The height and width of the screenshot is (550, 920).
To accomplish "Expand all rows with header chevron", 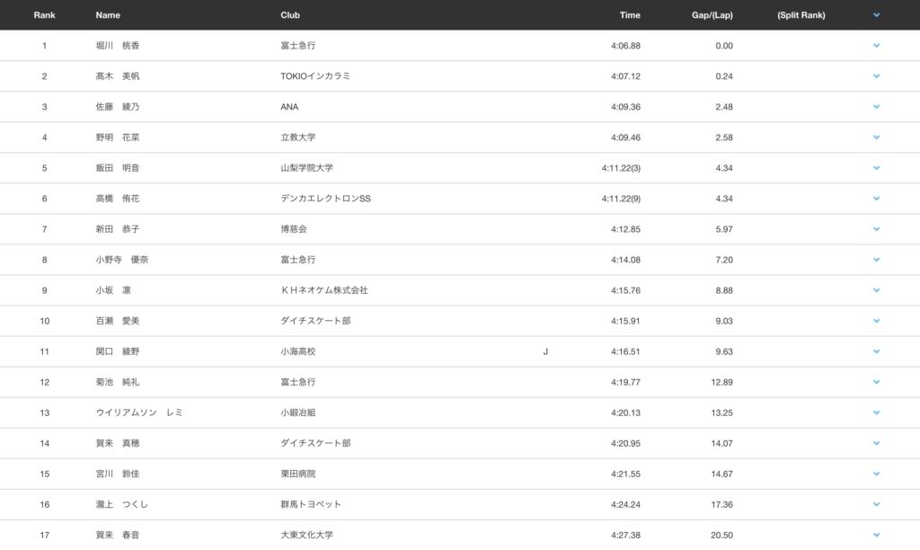I will point(876,15).
